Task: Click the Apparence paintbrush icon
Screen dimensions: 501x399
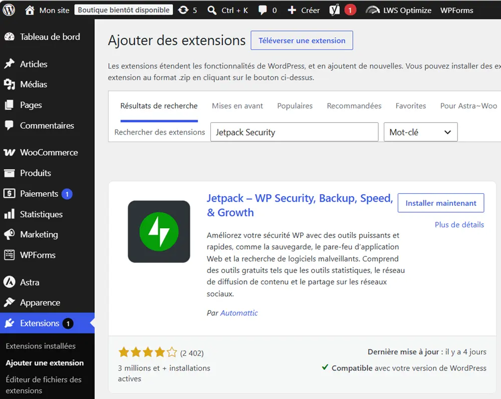Action: tap(9, 302)
